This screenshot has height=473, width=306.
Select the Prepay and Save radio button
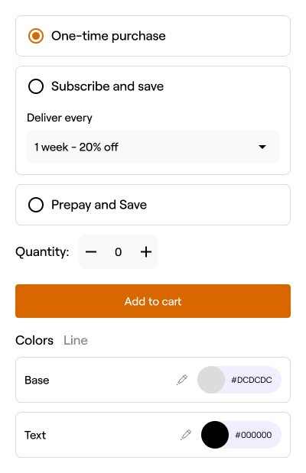pyautogui.click(x=36, y=205)
